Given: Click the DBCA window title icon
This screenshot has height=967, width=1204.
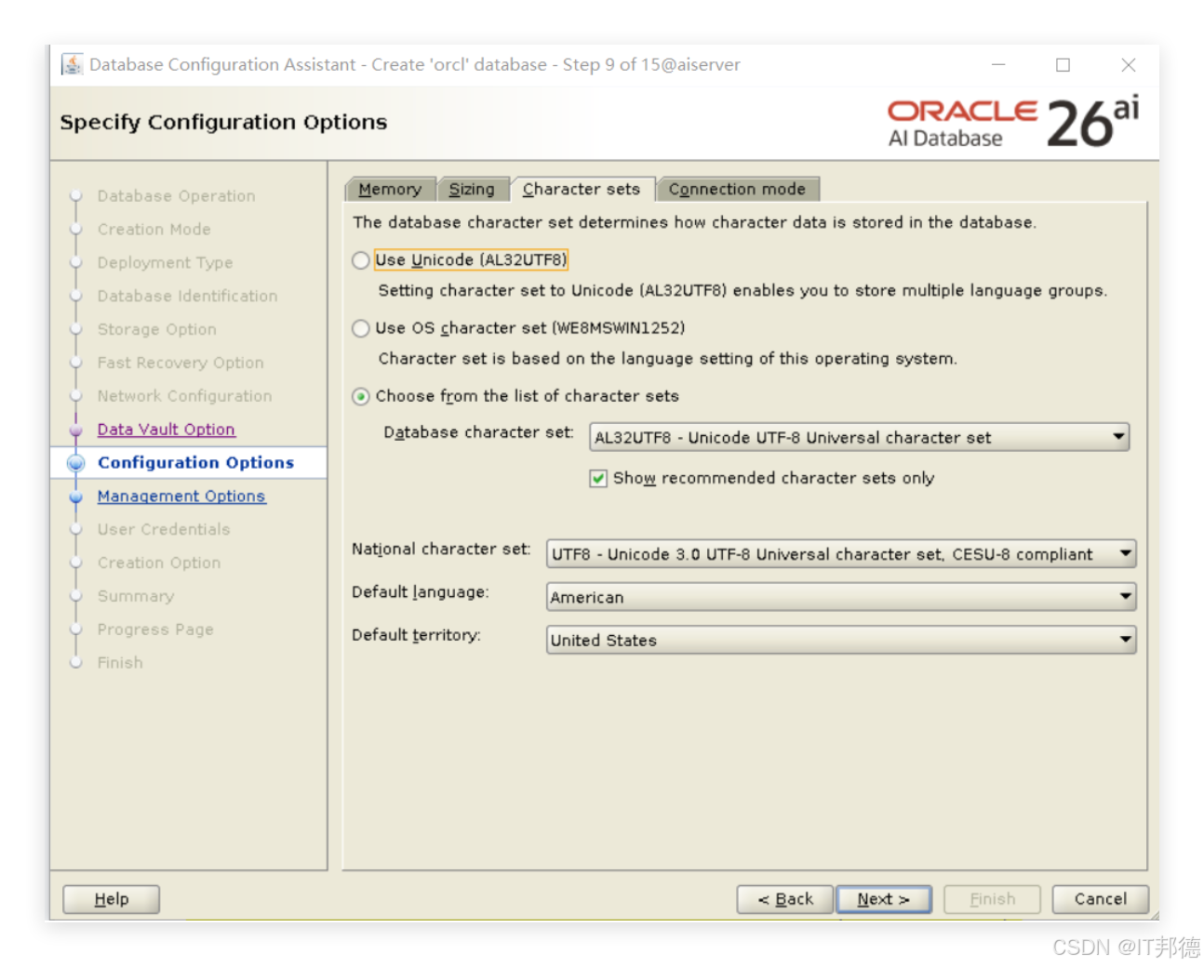Looking at the screenshot, I should pyautogui.click(x=72, y=64).
